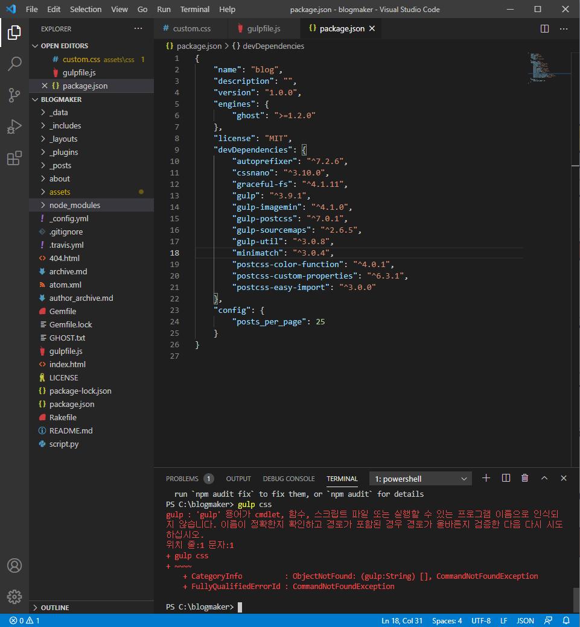The height and width of the screenshot is (627, 580).
Task: Split the terminal panel
Action: (x=506, y=478)
